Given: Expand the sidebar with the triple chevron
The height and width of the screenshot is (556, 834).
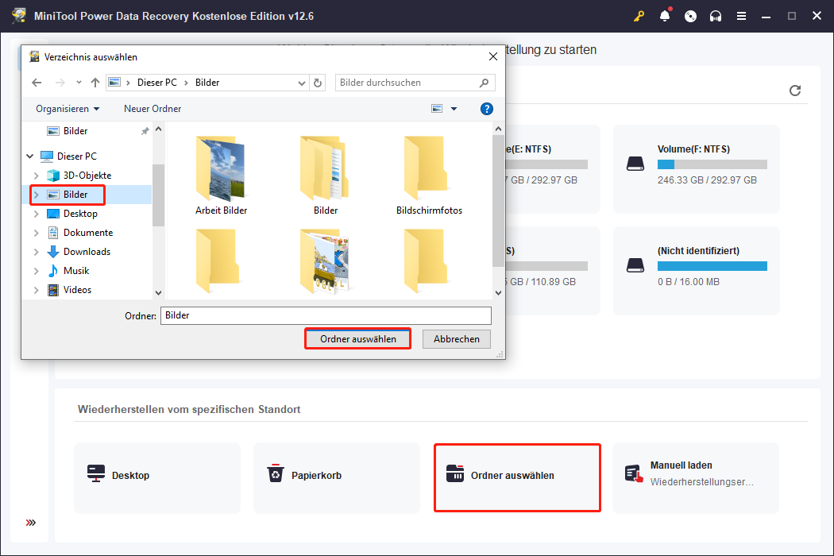Looking at the screenshot, I should (x=31, y=523).
